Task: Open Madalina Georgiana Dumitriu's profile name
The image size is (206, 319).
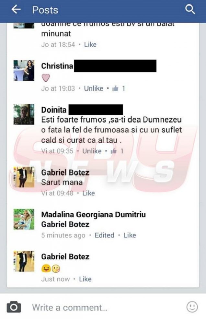Action: tap(93, 215)
